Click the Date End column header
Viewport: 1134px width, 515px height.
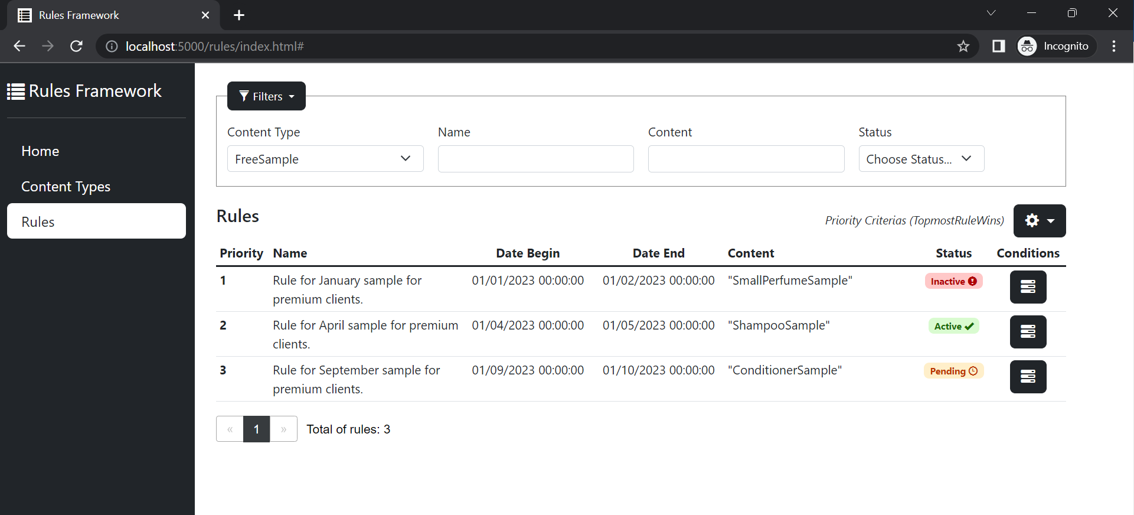(x=659, y=253)
